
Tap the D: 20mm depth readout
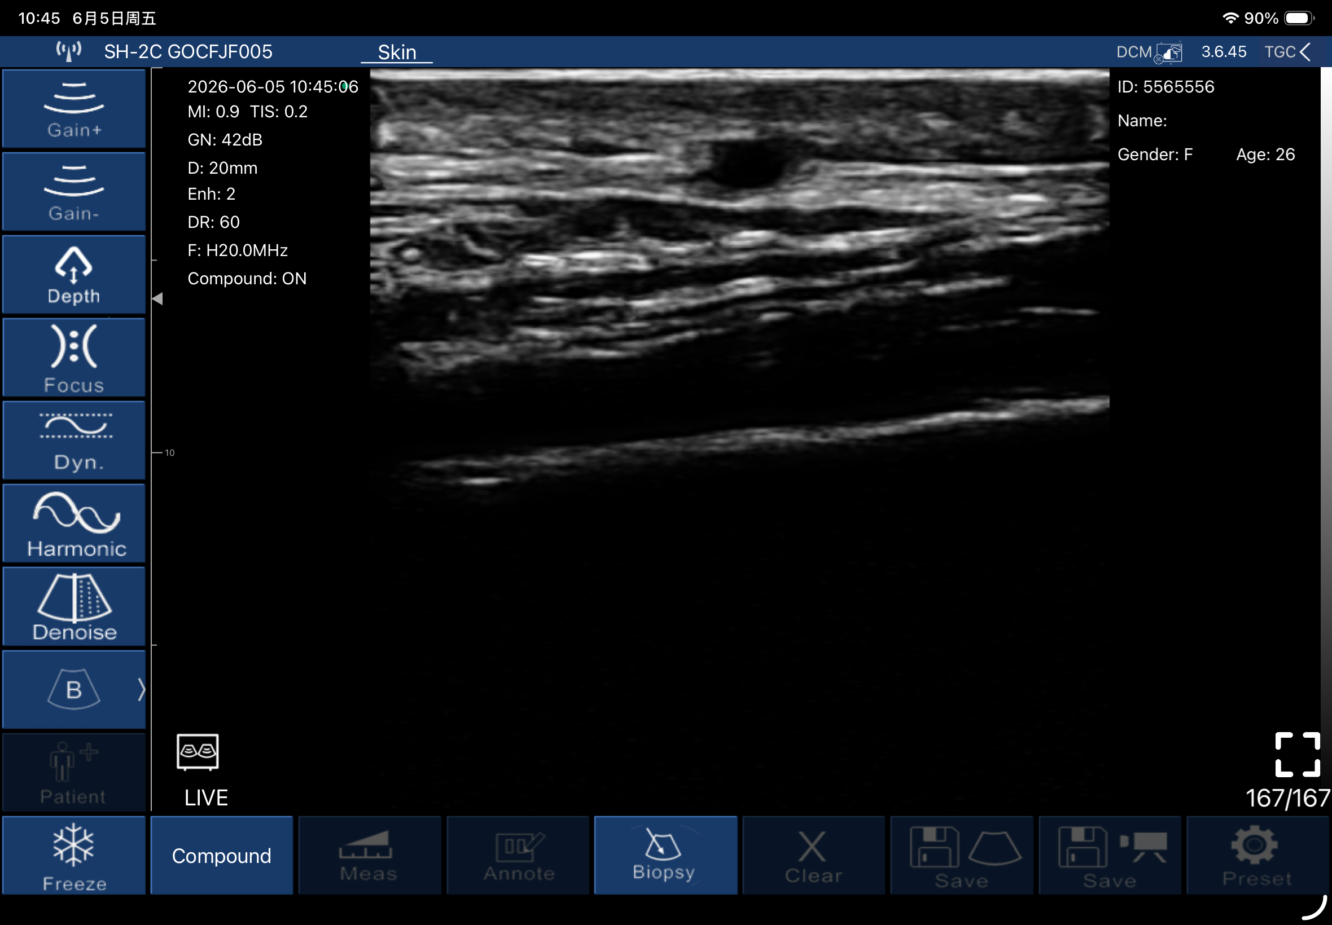click(222, 168)
